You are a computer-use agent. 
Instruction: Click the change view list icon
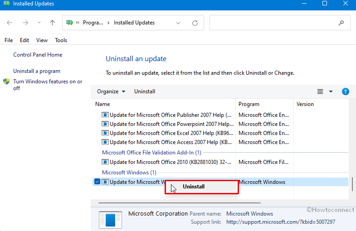(320, 91)
